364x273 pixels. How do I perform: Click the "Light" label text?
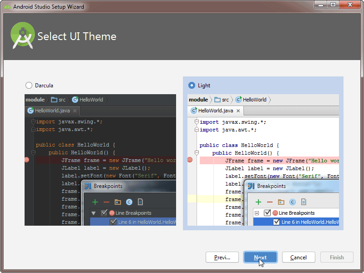pyautogui.click(x=204, y=86)
